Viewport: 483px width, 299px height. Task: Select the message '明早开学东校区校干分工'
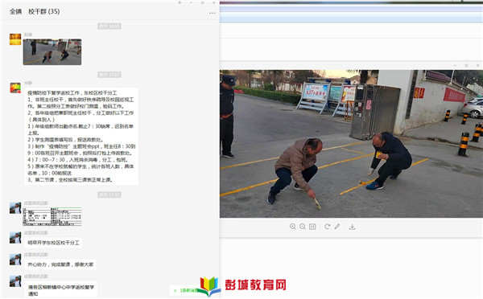(53, 243)
